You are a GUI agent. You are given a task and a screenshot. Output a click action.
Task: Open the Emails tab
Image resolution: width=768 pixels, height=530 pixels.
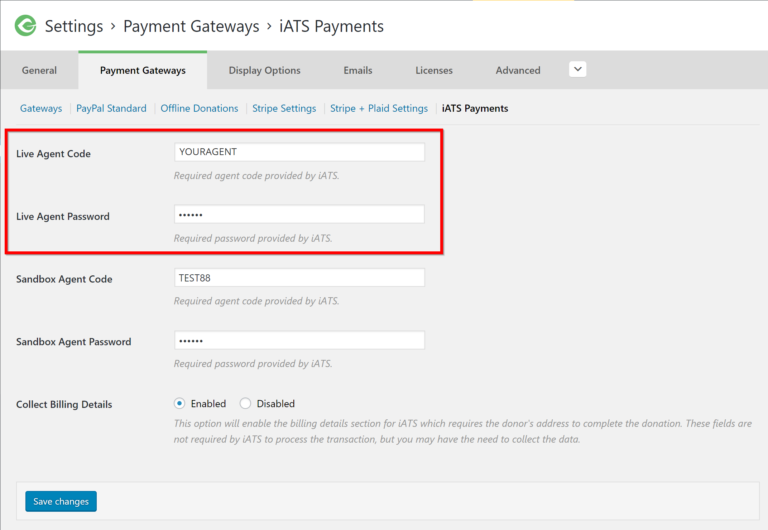(358, 70)
